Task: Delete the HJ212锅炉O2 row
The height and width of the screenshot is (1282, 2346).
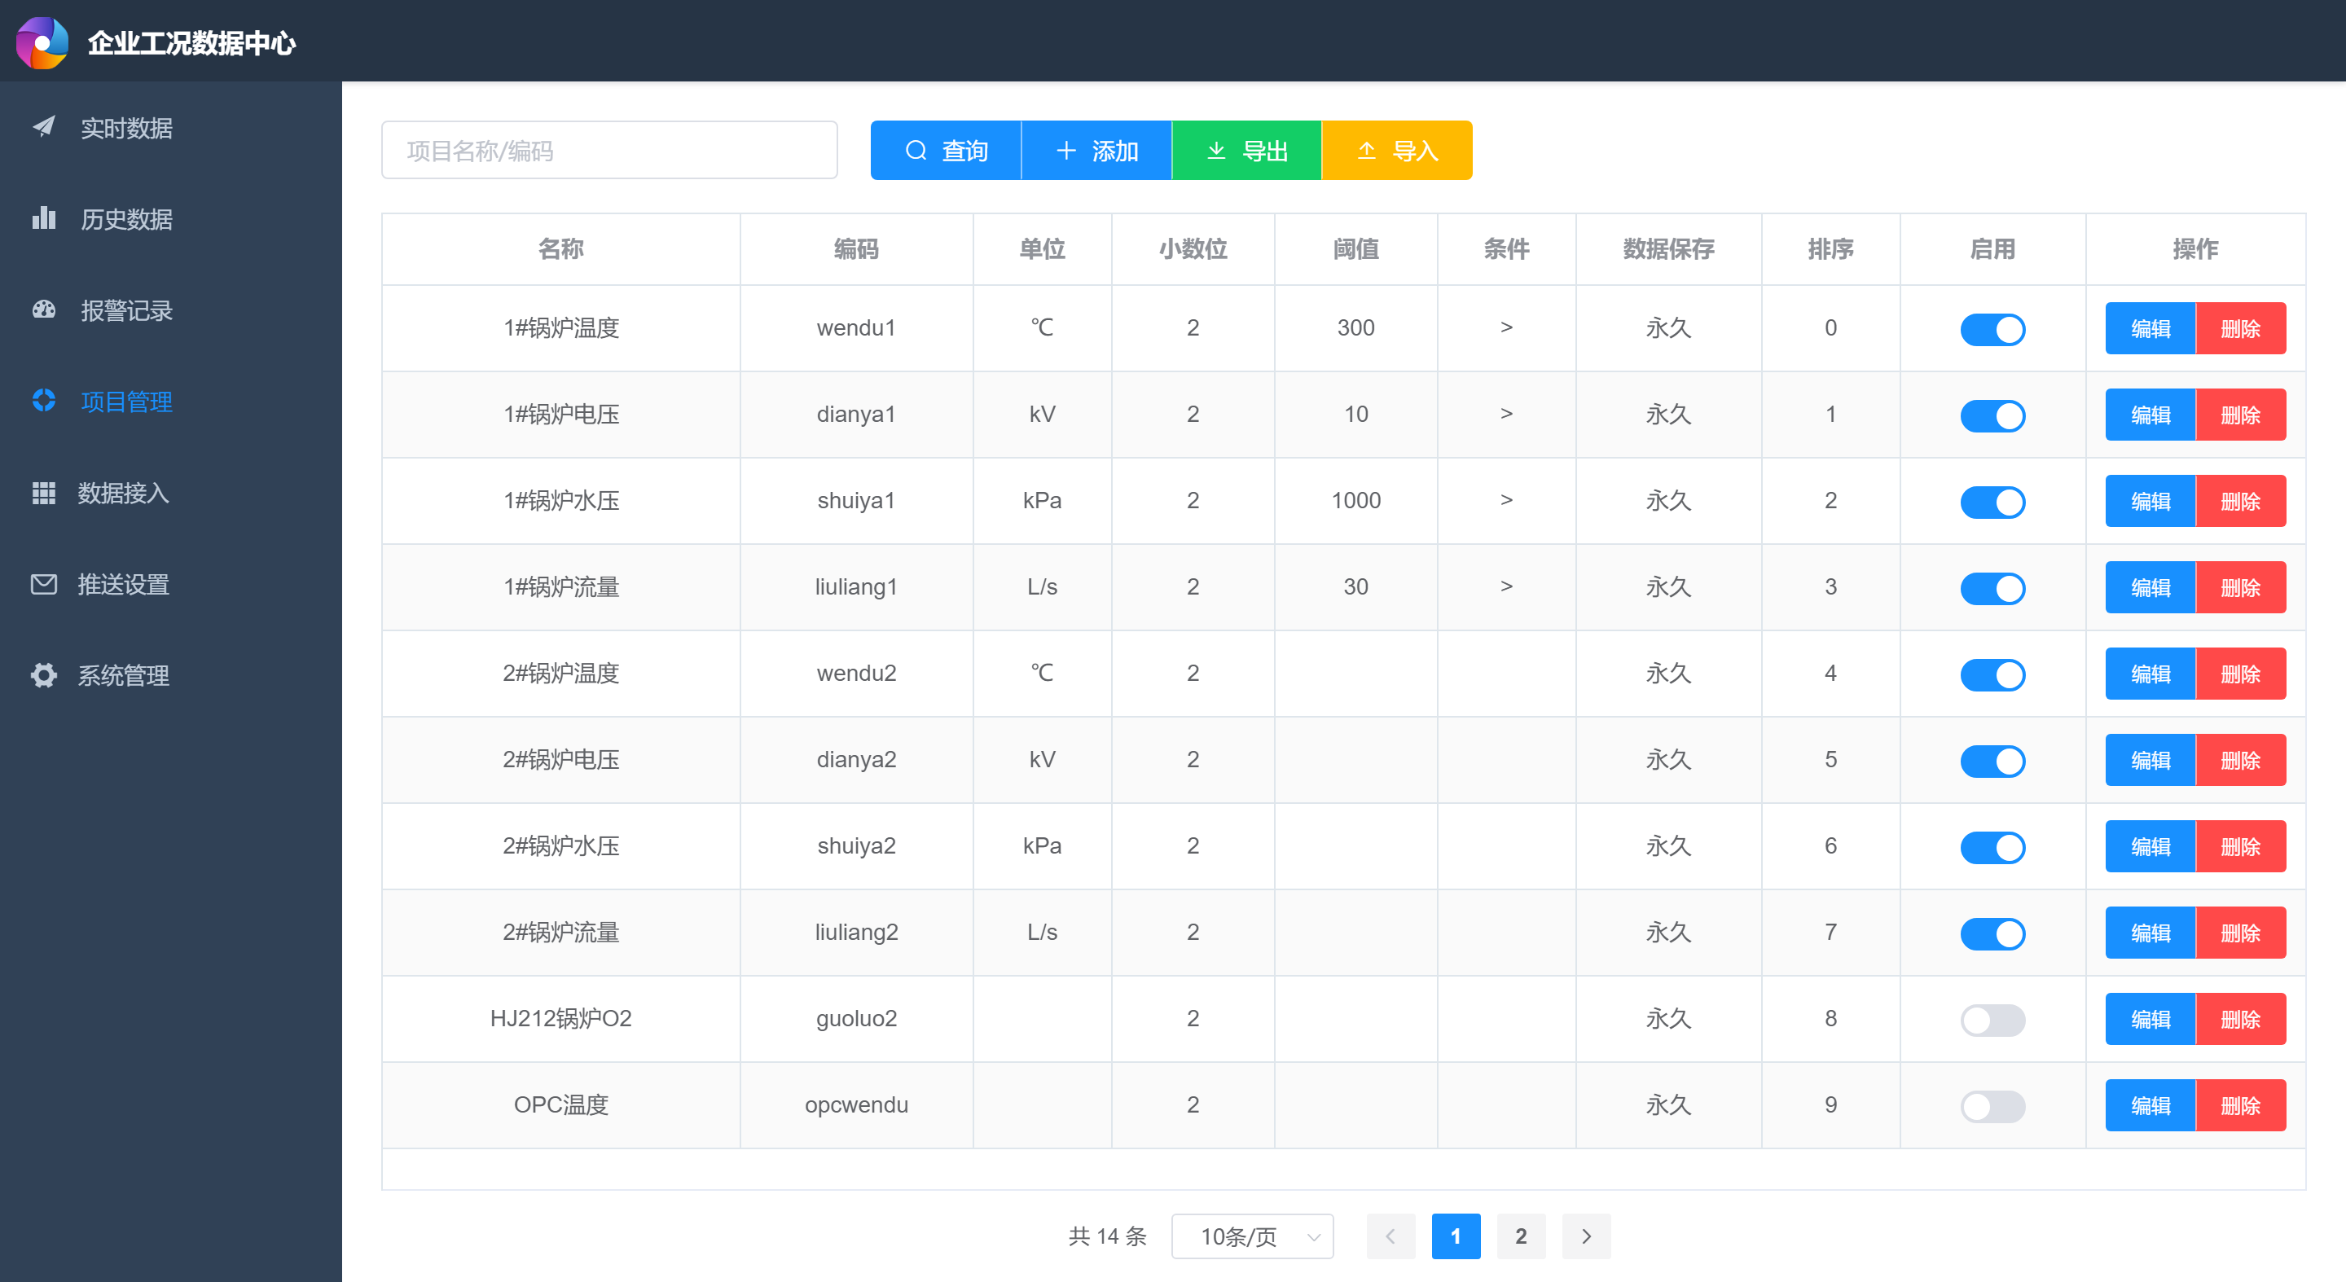Action: click(x=2240, y=1019)
